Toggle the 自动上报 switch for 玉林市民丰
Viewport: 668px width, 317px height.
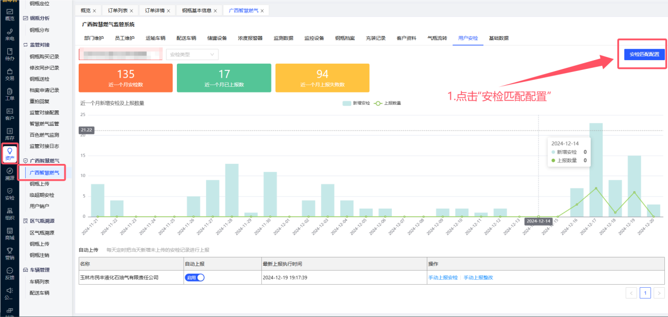click(x=194, y=277)
